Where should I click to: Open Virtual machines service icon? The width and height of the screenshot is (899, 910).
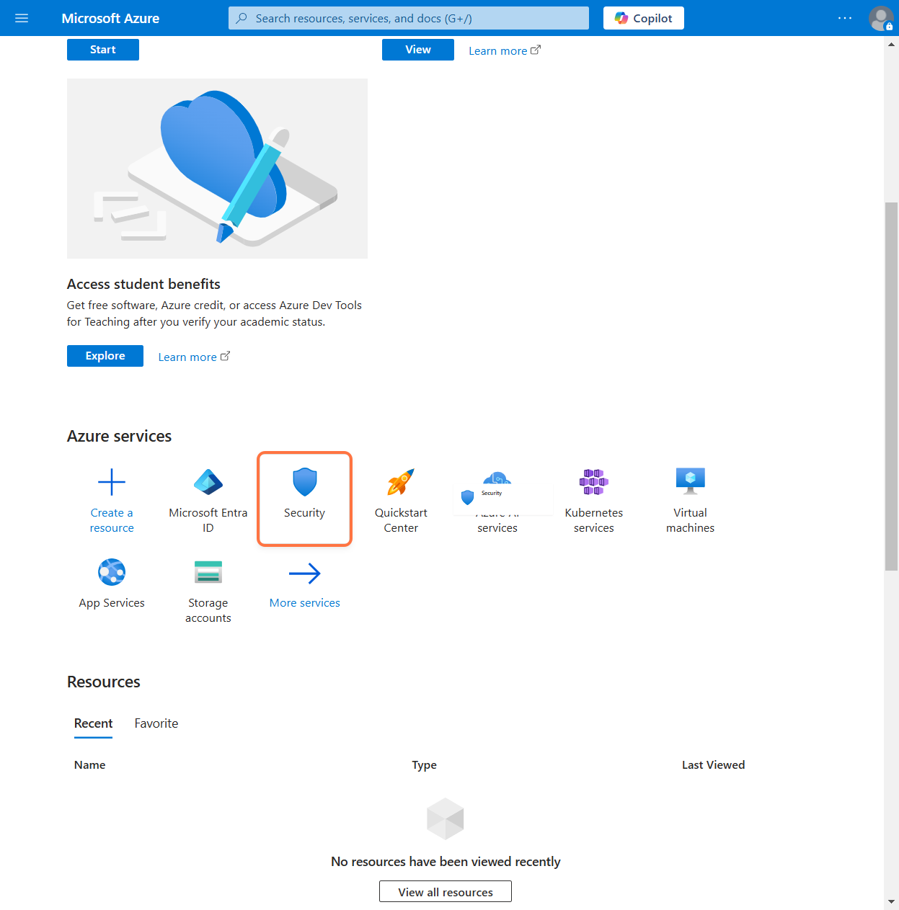tap(691, 481)
